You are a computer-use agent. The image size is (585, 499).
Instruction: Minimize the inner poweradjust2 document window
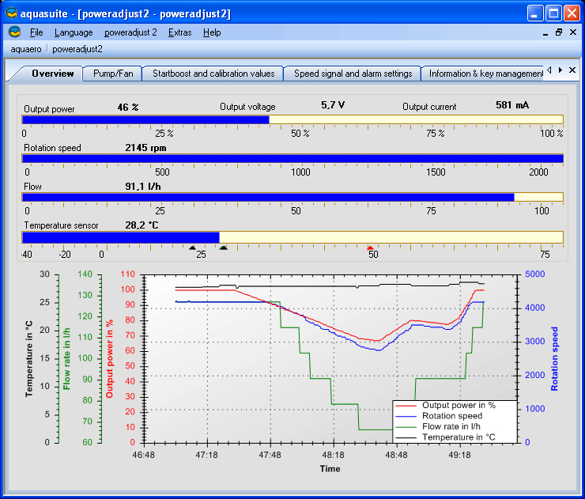545,32
